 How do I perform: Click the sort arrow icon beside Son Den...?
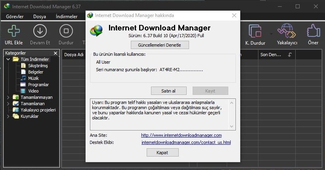(x=290, y=55)
